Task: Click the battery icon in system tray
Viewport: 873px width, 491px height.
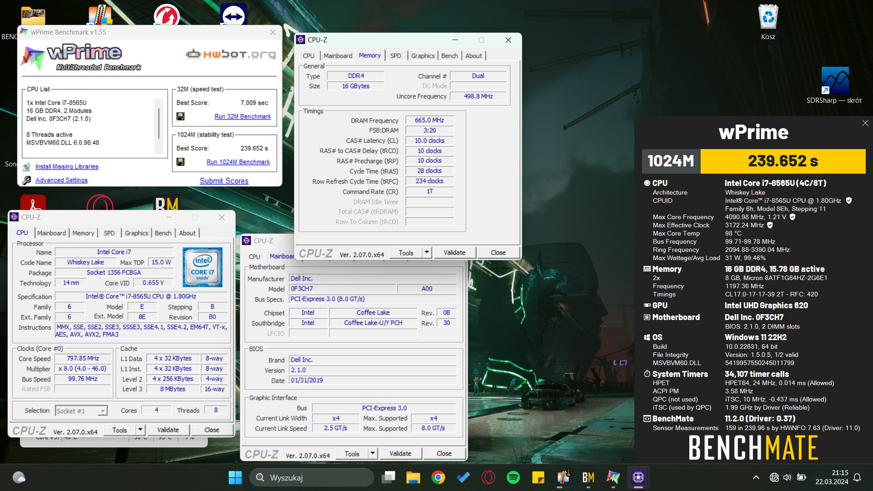Action: pyautogui.click(x=802, y=477)
